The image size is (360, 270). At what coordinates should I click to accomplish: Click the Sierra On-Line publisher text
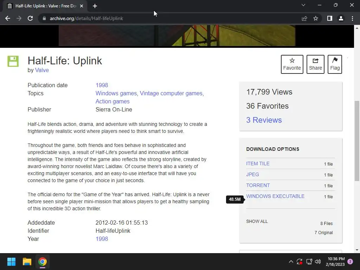tap(114, 110)
